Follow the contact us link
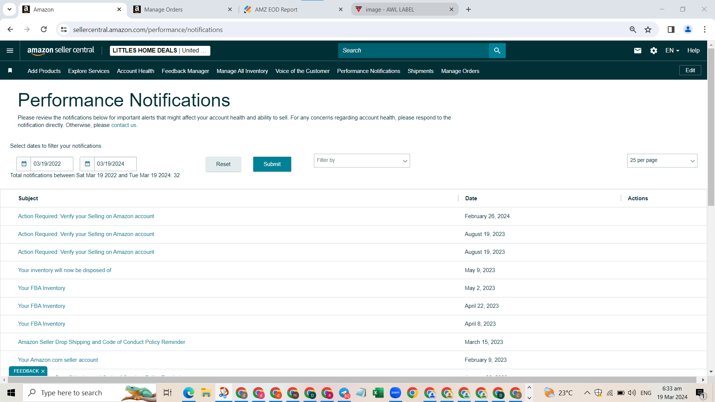Viewport: 715px width, 402px height. tap(124, 125)
